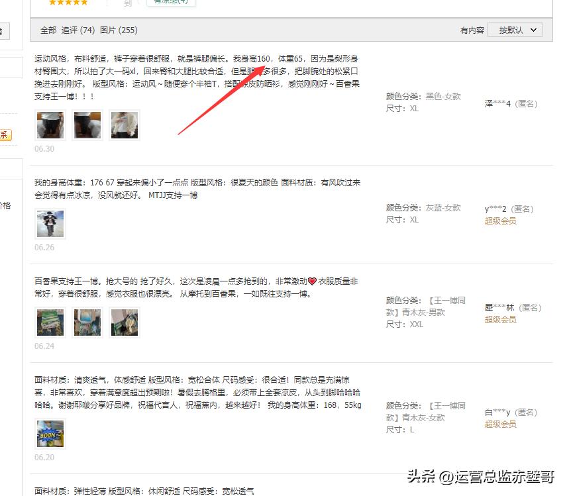This screenshot has width=567, height=496.
Task: Click the dropdown arrow next to 按默认
Action: click(534, 29)
